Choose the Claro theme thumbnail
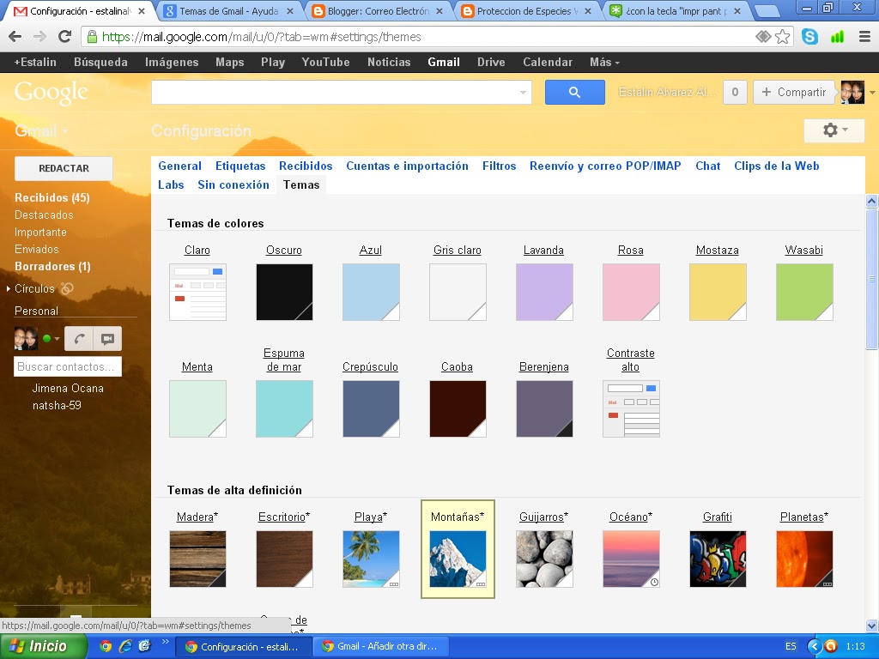 coord(198,292)
